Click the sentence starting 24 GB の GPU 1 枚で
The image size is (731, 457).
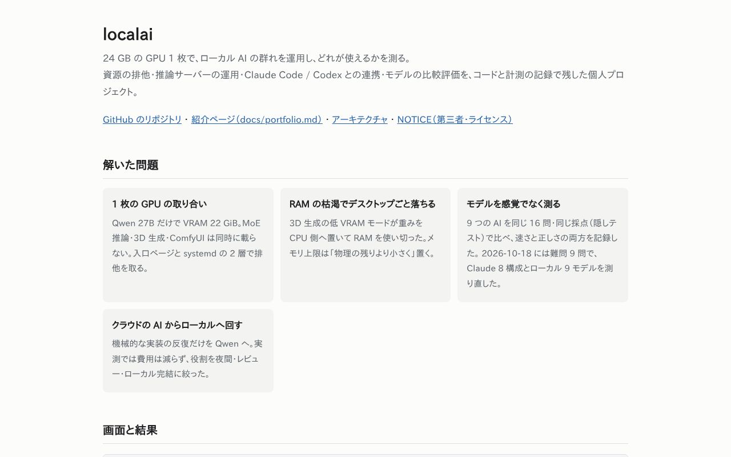pyautogui.click(x=257, y=58)
